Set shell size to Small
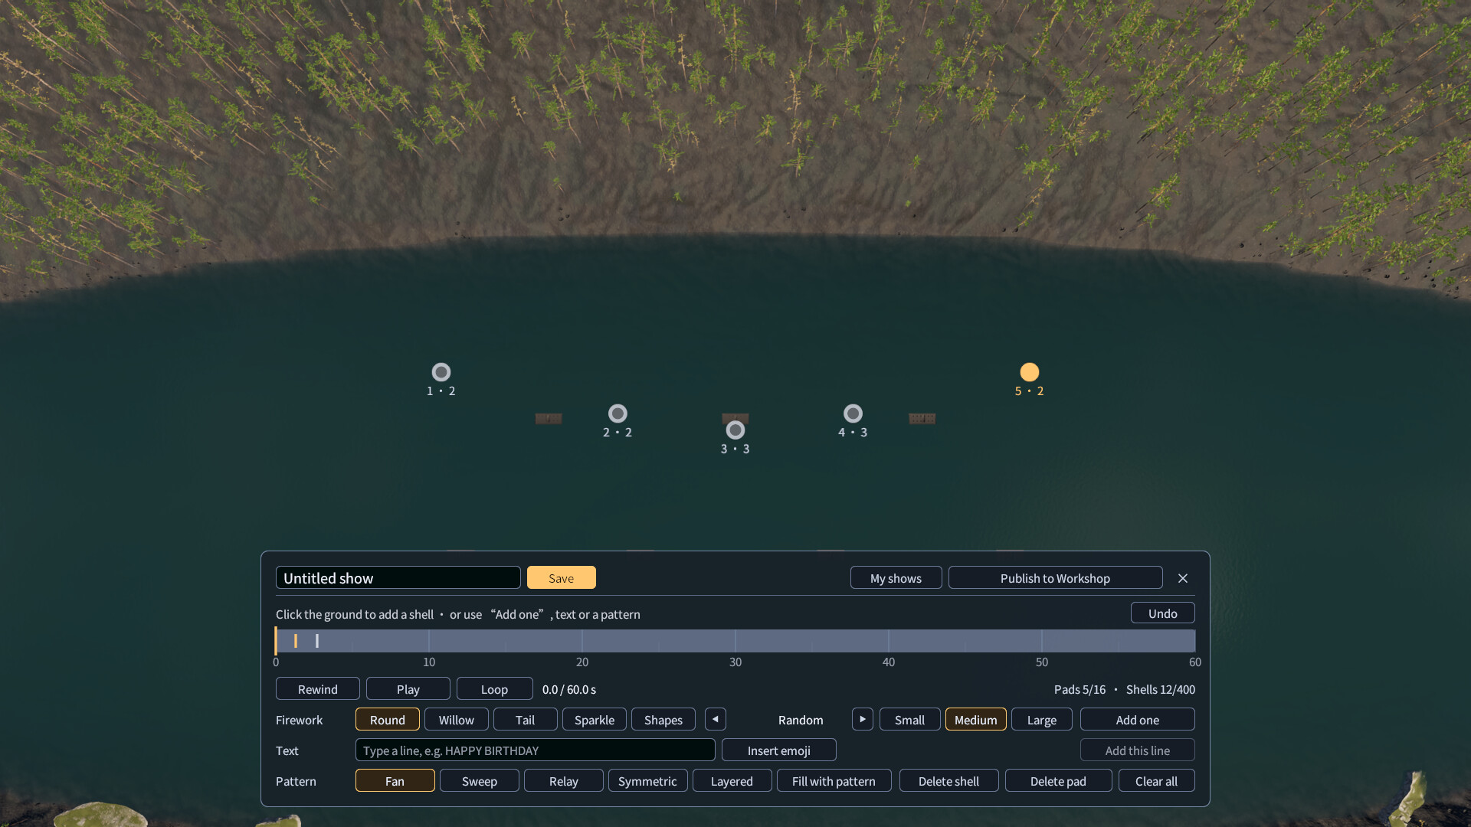 pyautogui.click(x=910, y=719)
